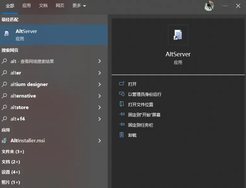Select the 'alt+f4' suggestion
246x188 pixels.
(54, 119)
